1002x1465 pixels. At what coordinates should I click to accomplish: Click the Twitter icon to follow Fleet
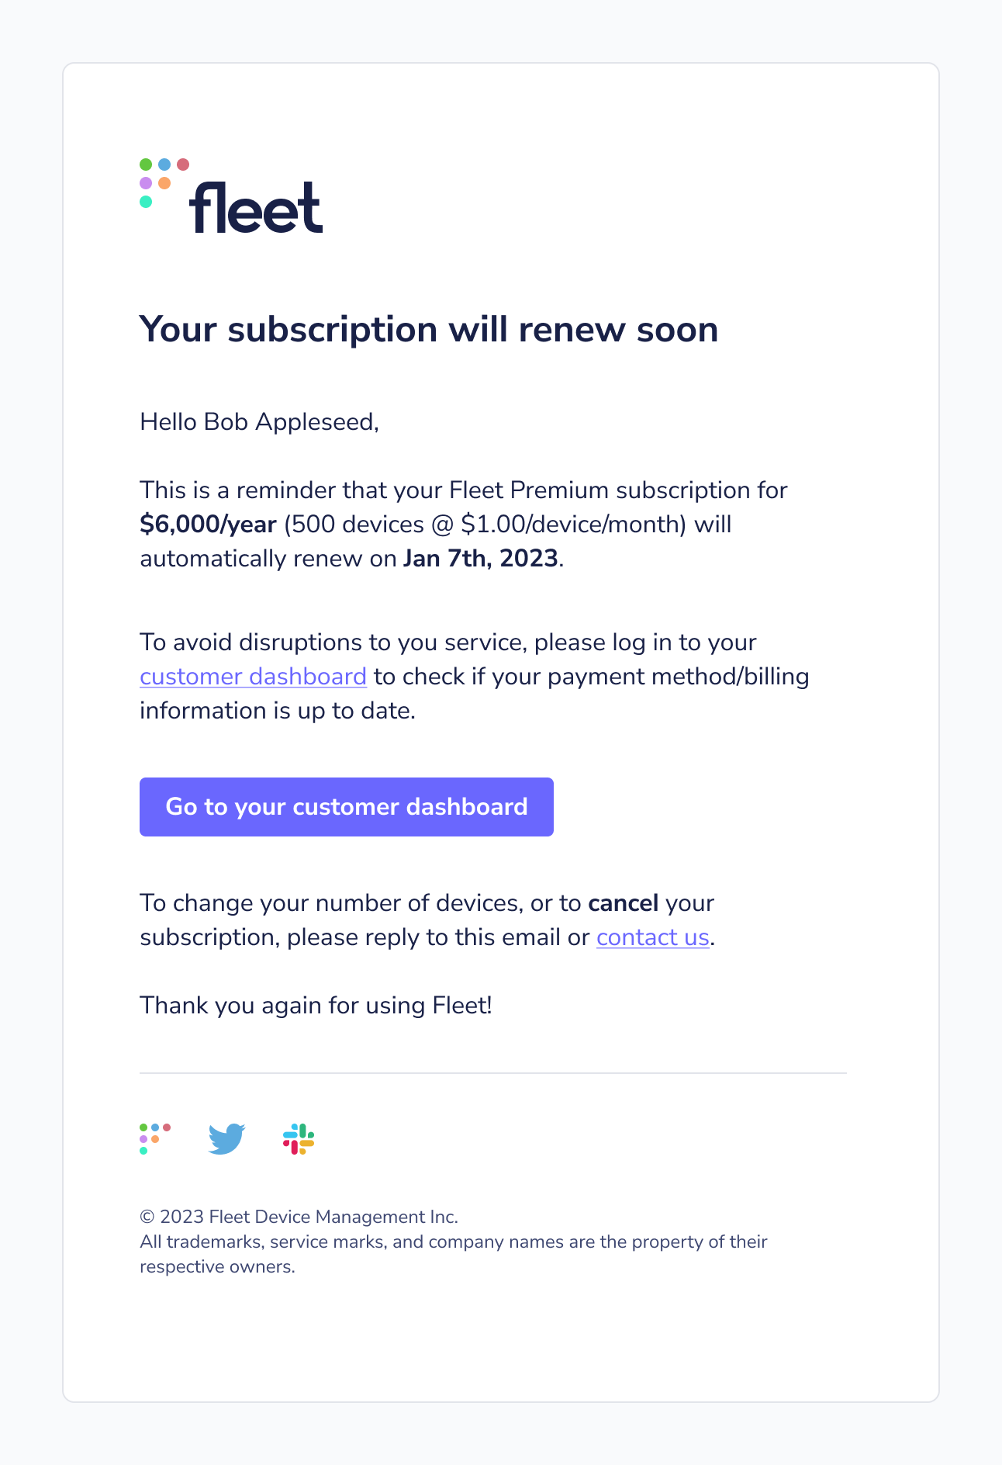(226, 1138)
